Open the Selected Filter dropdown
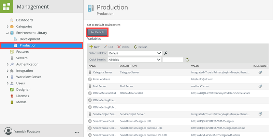This screenshot has width=273, height=137. tap(134, 53)
